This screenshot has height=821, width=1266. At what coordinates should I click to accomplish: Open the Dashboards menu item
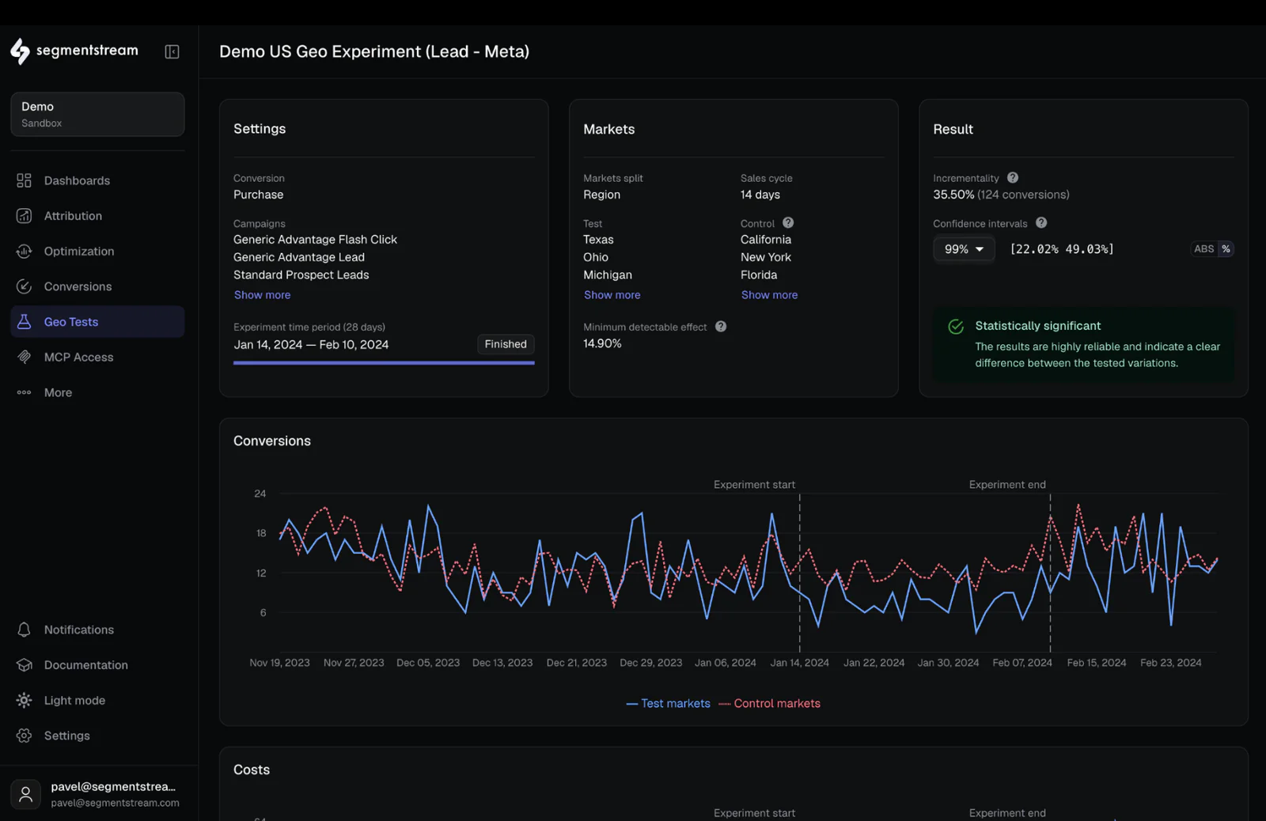(97, 180)
